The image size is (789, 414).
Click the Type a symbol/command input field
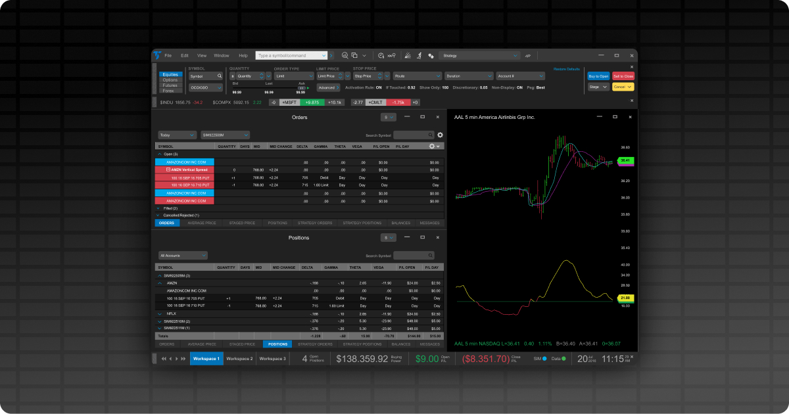click(x=291, y=56)
